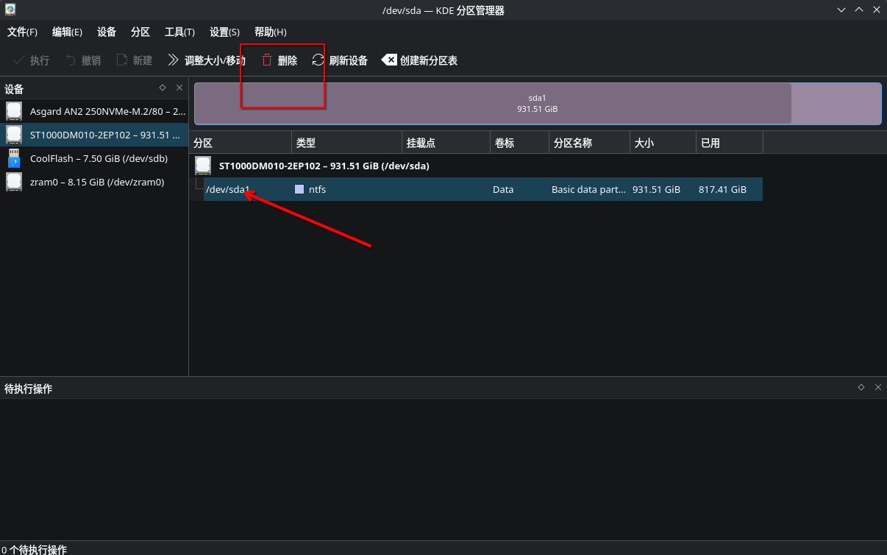Viewport: 887px width, 555px height.
Task: Close the 设备 panel
Action: (179, 88)
